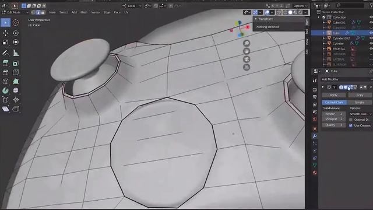This screenshot has width=373, height=210.
Task: Click the zoom view navigation button
Action: (247, 43)
